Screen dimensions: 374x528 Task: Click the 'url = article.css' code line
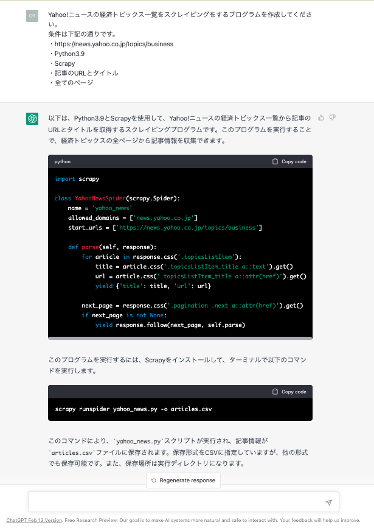[201, 276]
